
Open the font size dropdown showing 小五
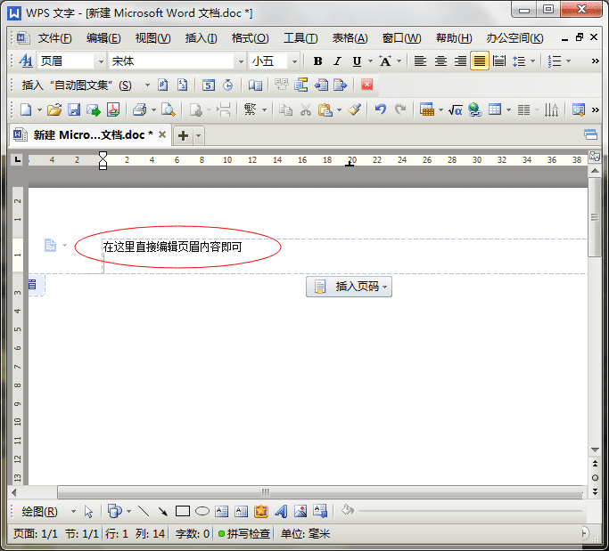pyautogui.click(x=294, y=61)
